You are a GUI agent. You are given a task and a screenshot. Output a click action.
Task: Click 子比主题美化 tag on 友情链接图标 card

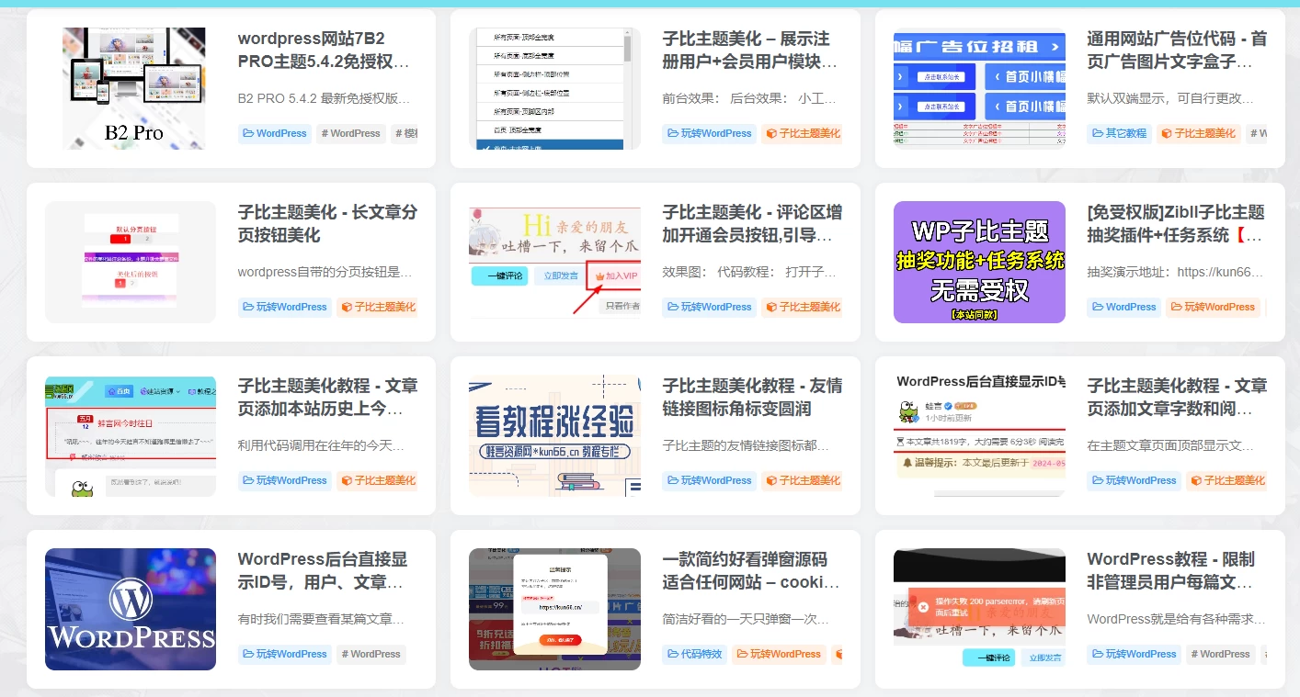pyautogui.click(x=802, y=480)
